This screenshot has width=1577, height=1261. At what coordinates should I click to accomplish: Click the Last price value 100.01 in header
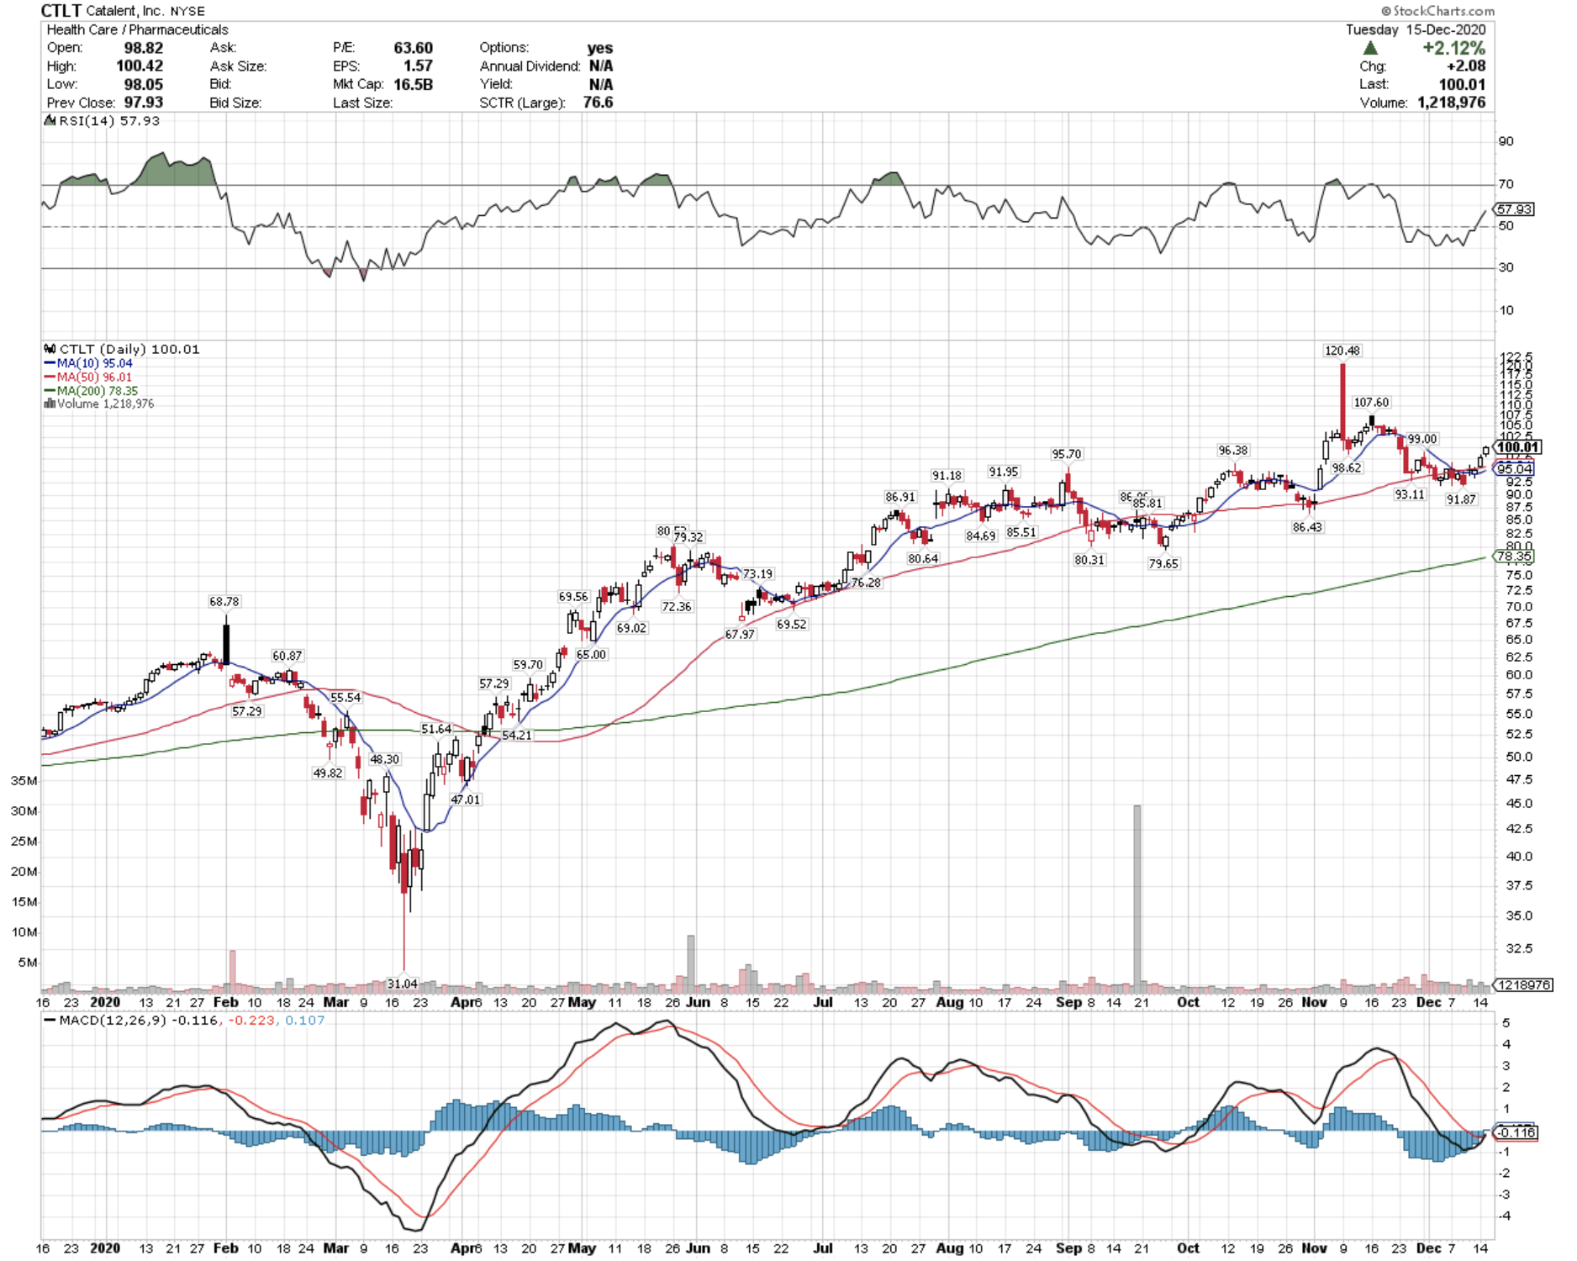[x=1462, y=84]
